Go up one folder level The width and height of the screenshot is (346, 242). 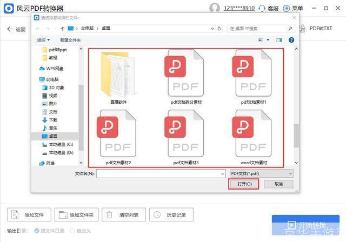pos(63,29)
